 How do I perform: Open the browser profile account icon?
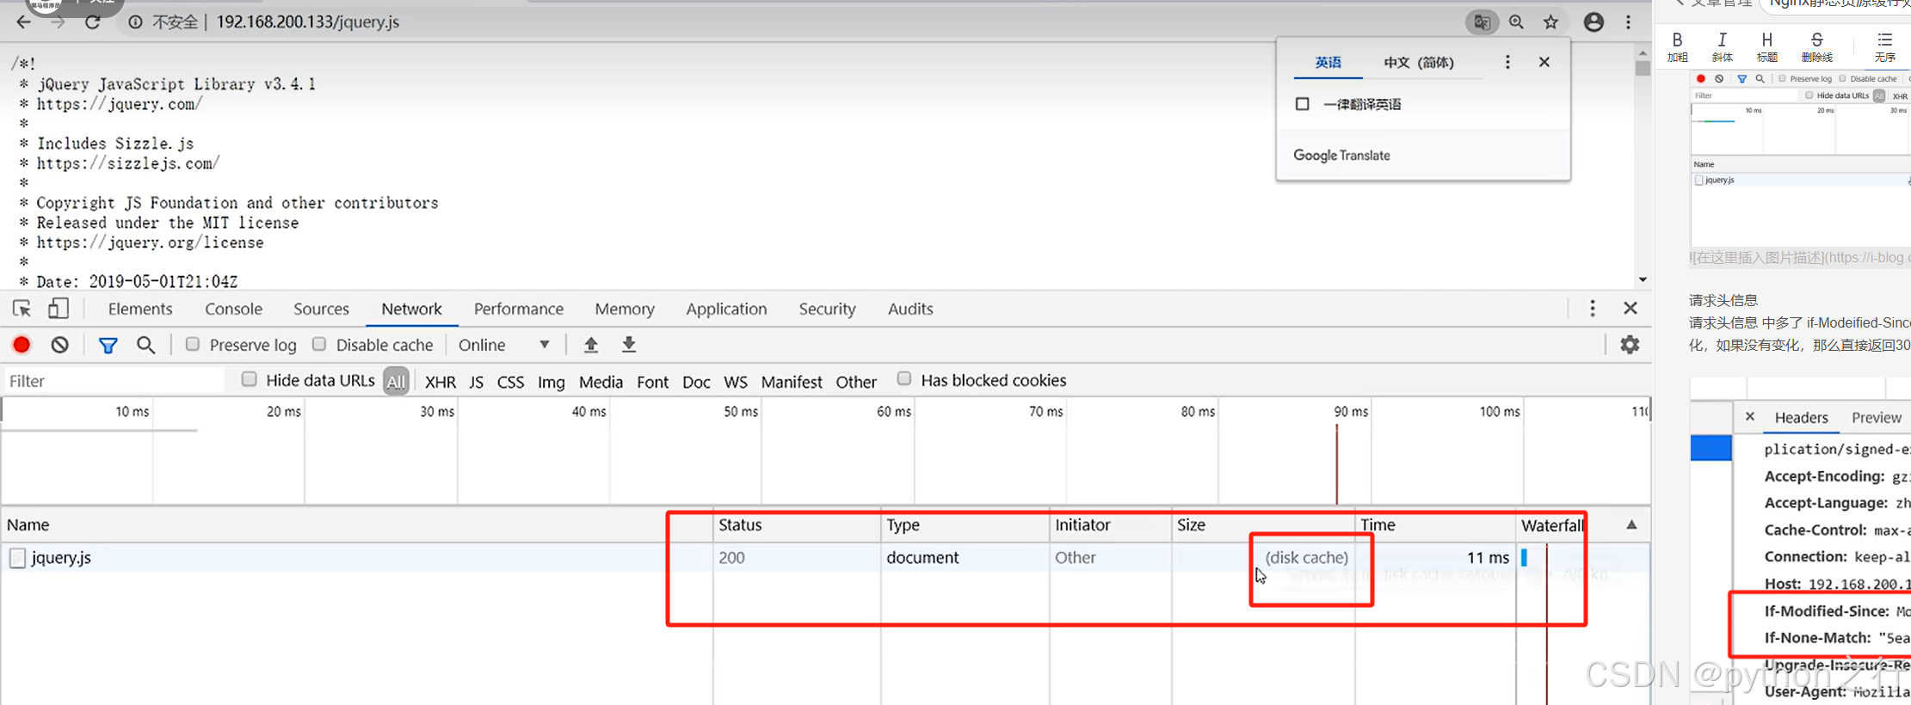pyautogui.click(x=1594, y=22)
